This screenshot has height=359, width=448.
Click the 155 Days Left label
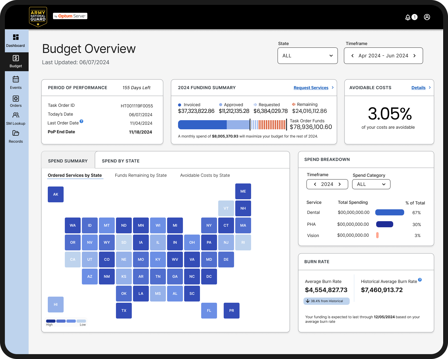136,88
